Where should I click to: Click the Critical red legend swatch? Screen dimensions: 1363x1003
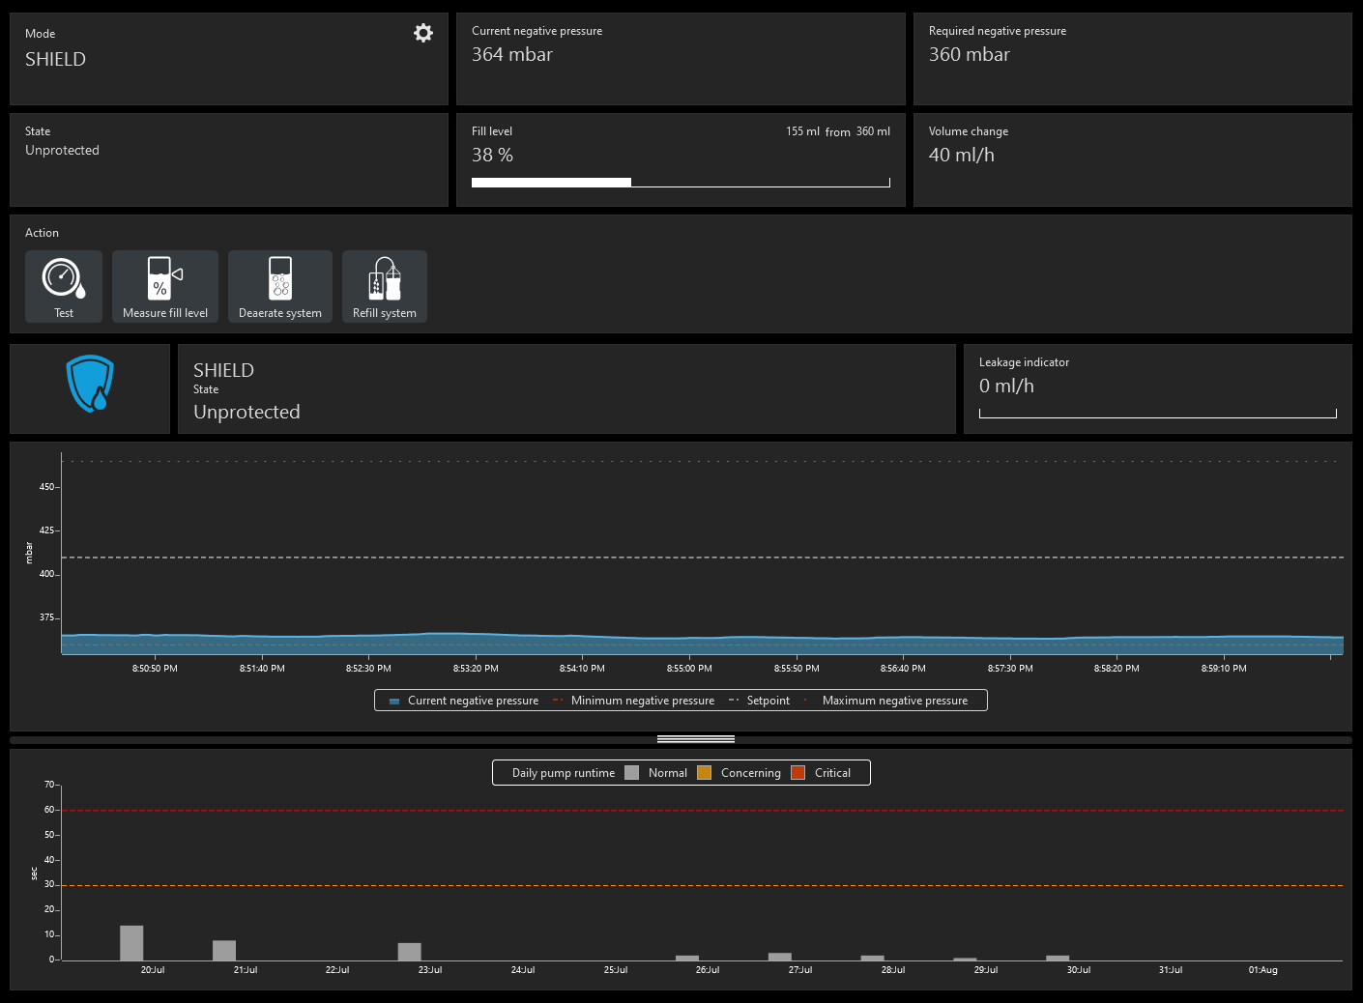pyautogui.click(x=798, y=773)
